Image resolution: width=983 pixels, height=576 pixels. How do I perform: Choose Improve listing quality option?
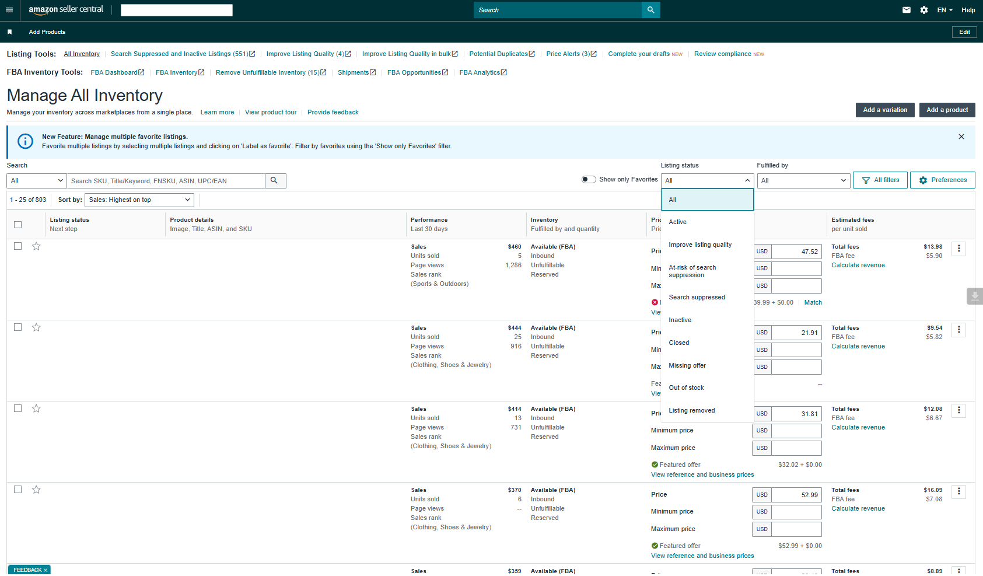(x=708, y=245)
